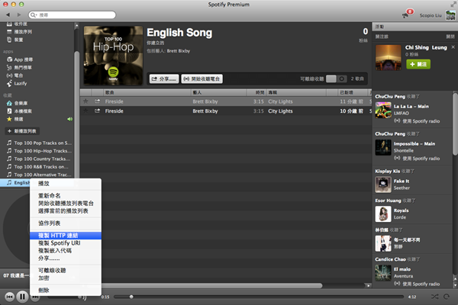458x305 pixels.
Task: Click the El malo album thumbnail
Action: [383, 273]
